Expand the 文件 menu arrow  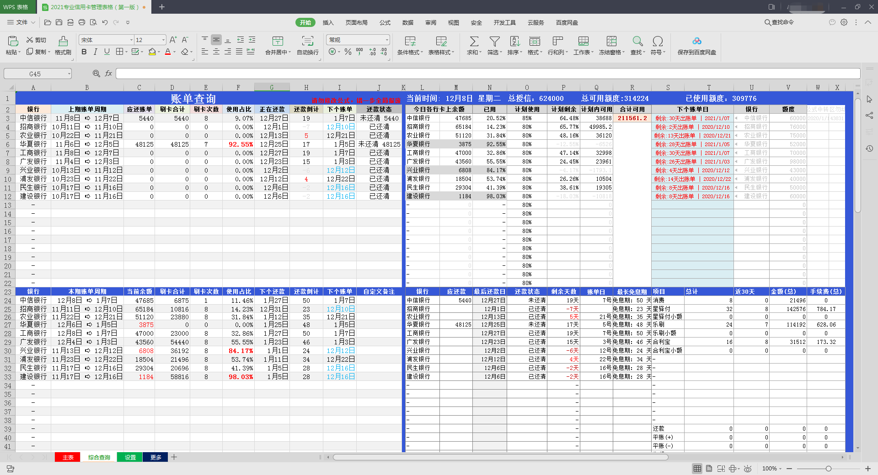pyautogui.click(x=33, y=22)
